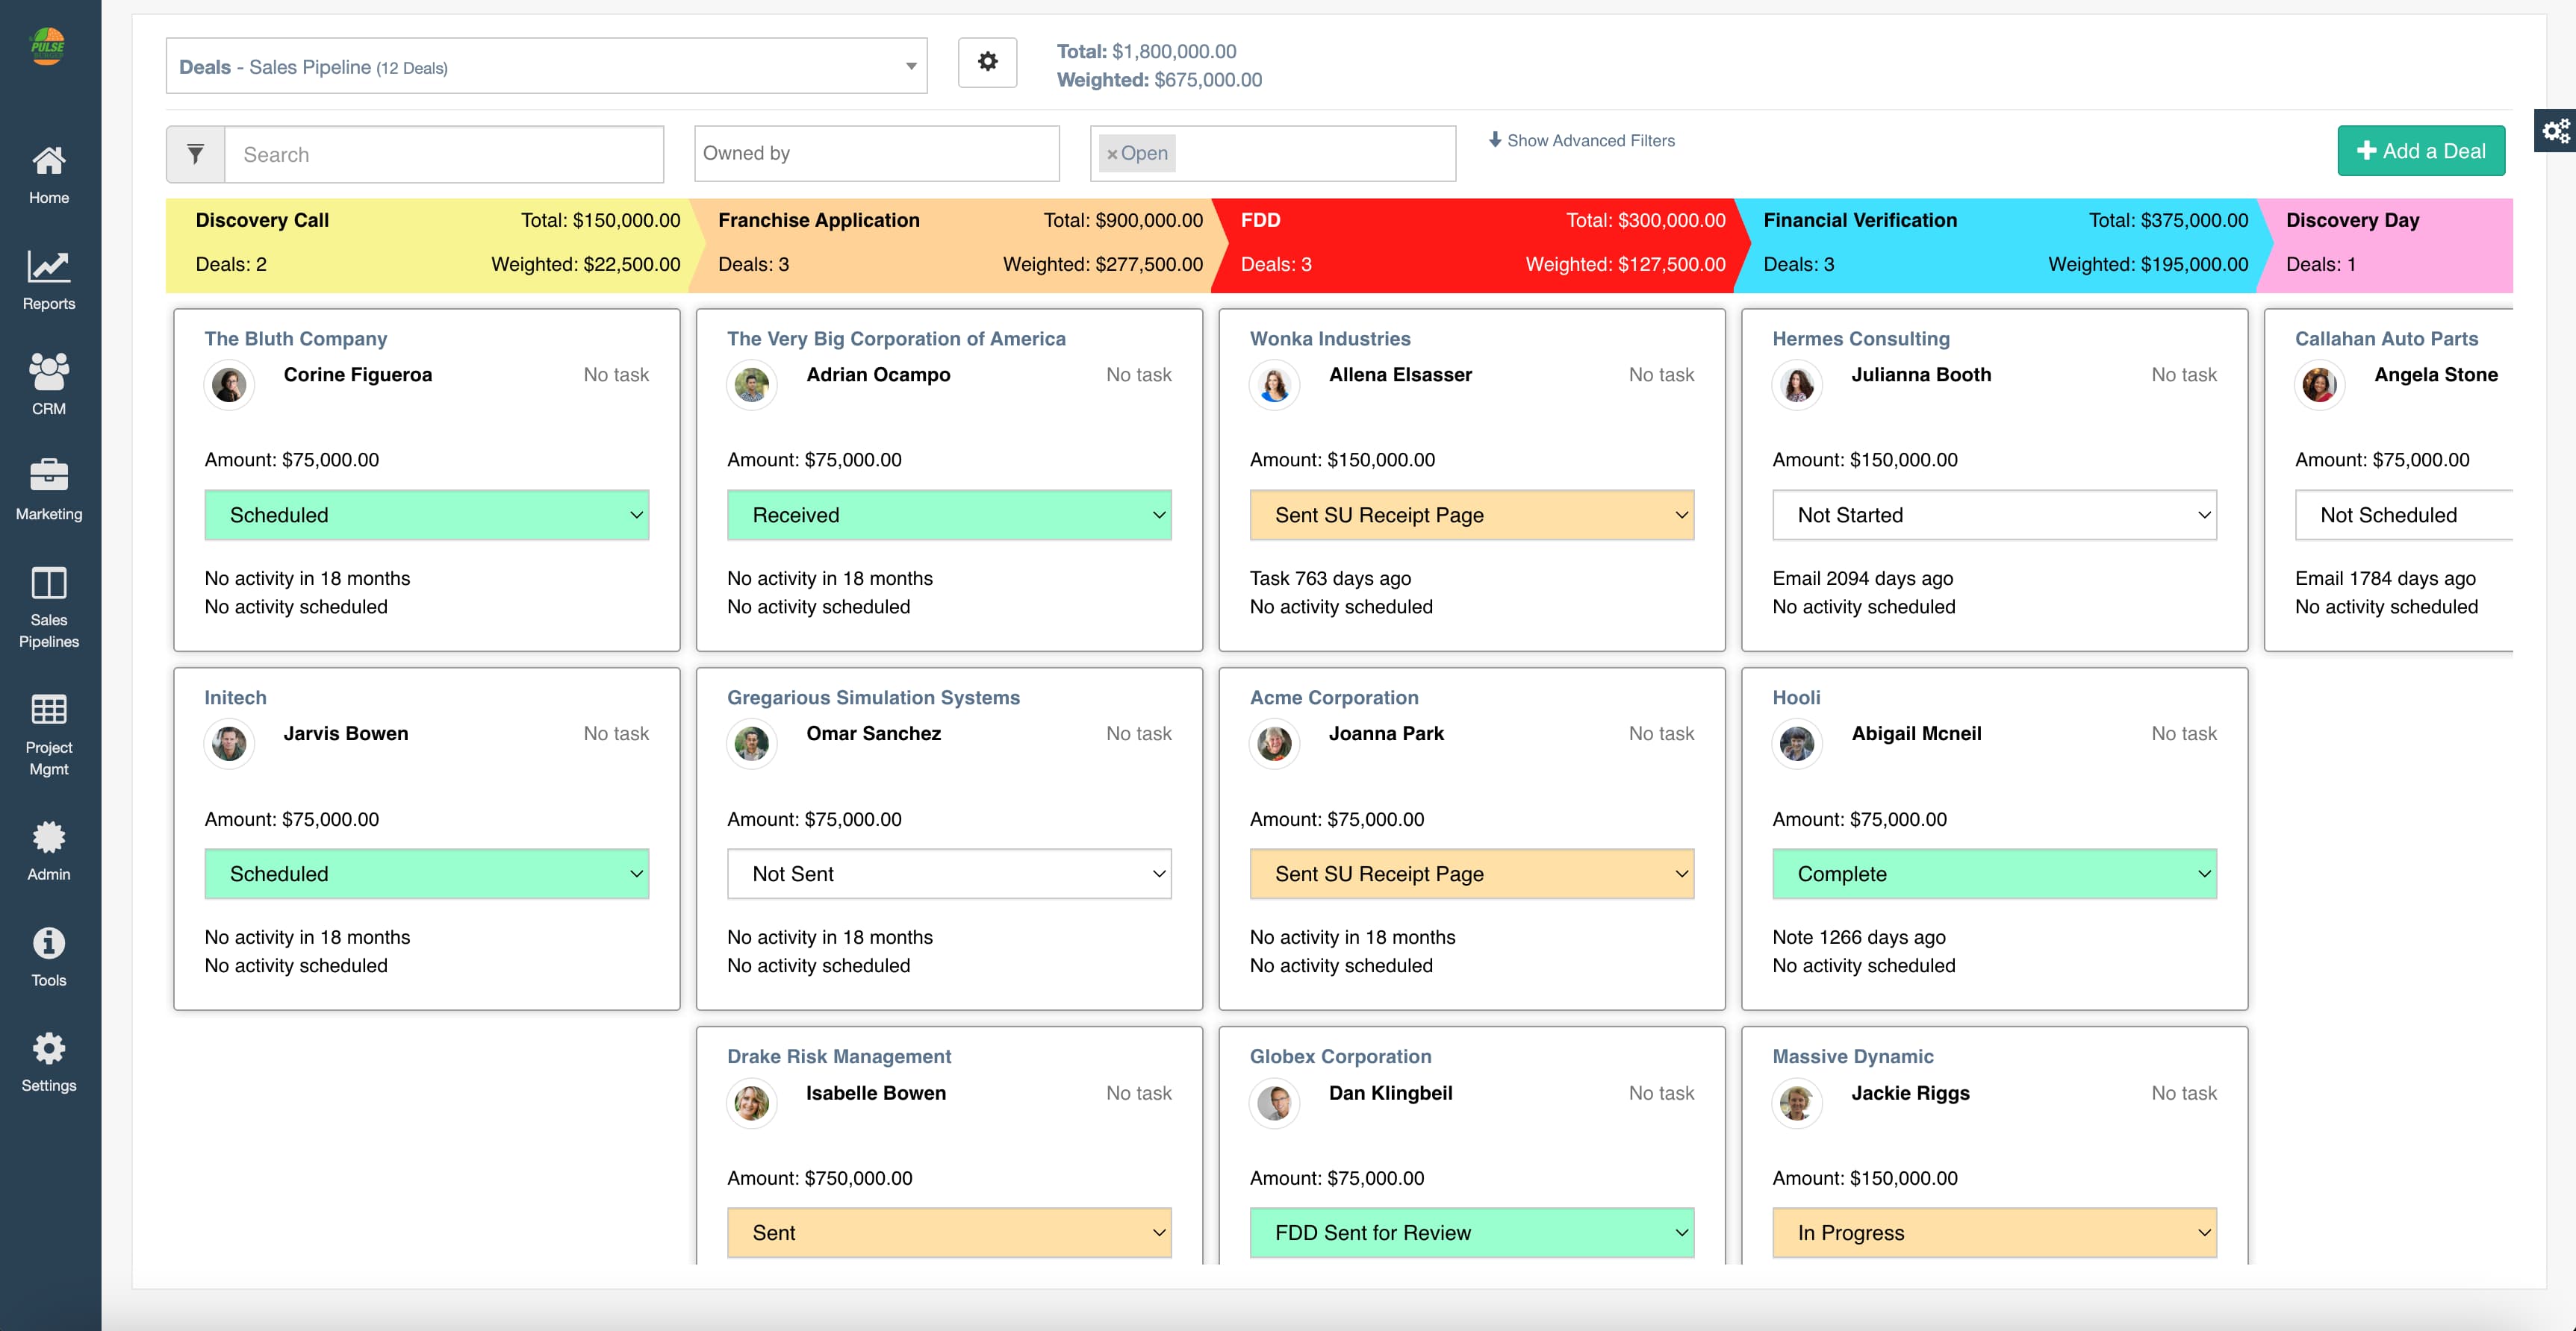Click Show Advanced Filters link
This screenshot has width=2576, height=1331.
point(1582,140)
